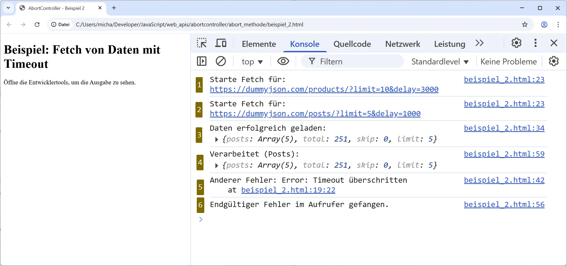The height and width of the screenshot is (266, 567).
Task: Open a new browser tab with plus
Action: 114,8
